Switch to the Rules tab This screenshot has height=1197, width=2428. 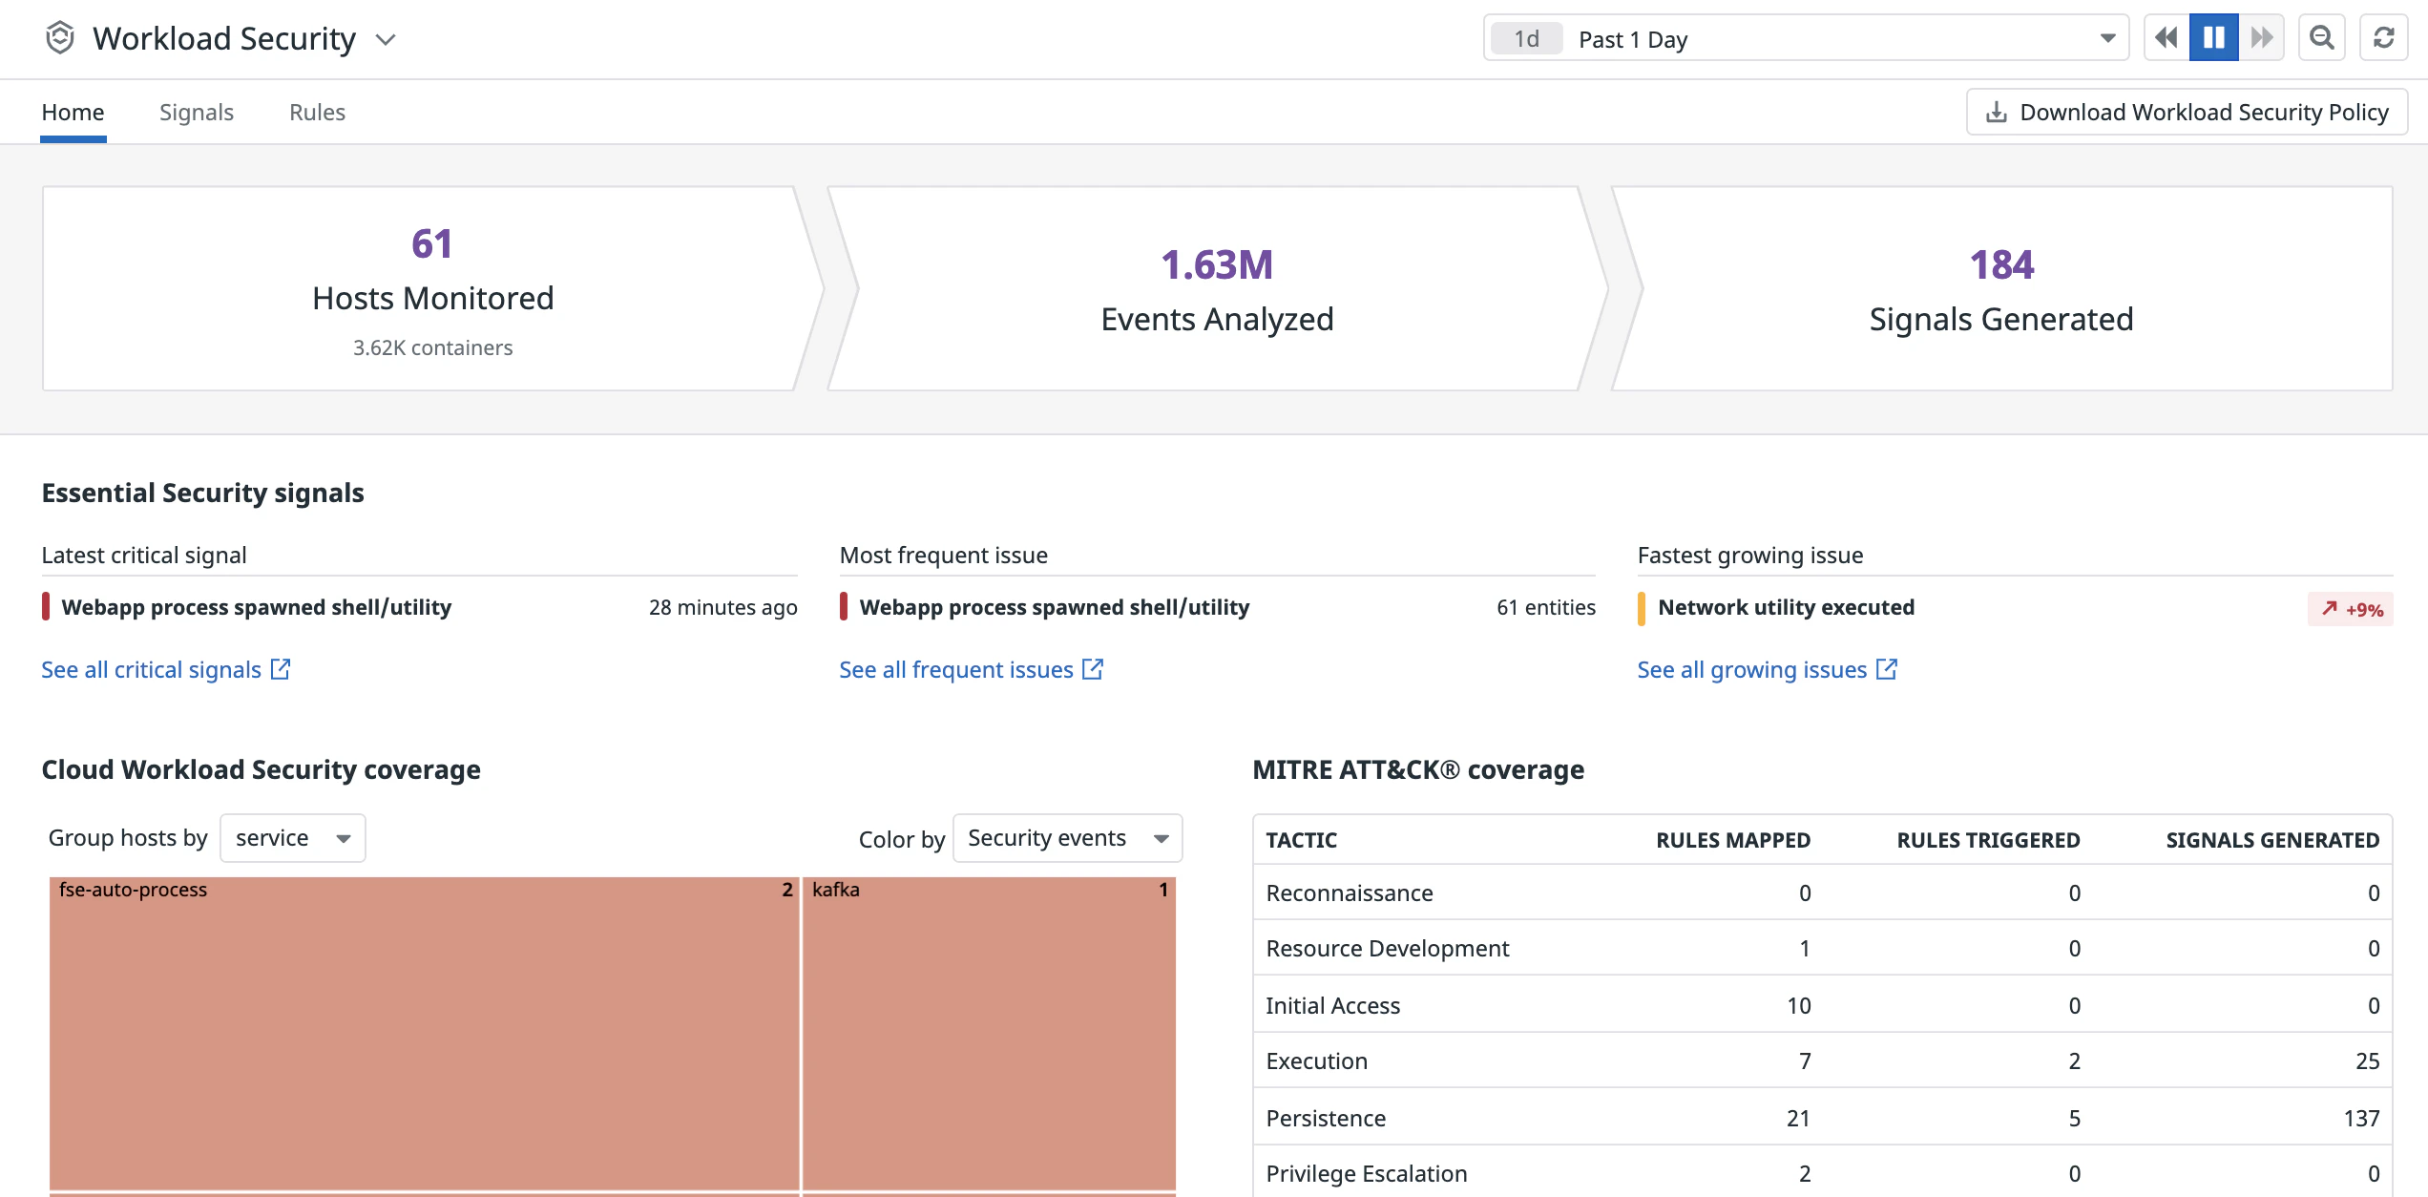point(317,113)
